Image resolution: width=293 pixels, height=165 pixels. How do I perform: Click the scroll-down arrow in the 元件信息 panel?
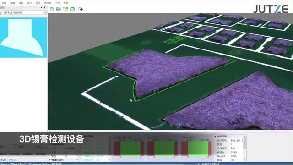[x=244, y=160]
